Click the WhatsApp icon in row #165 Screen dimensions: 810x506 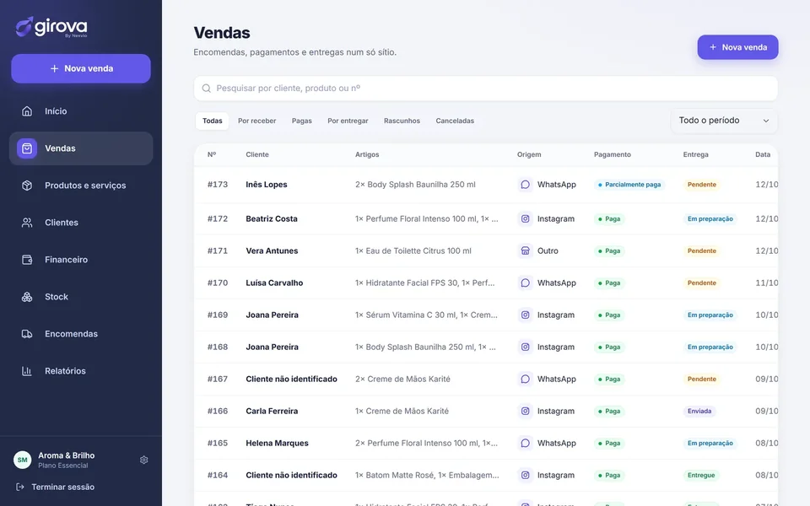[x=526, y=443]
